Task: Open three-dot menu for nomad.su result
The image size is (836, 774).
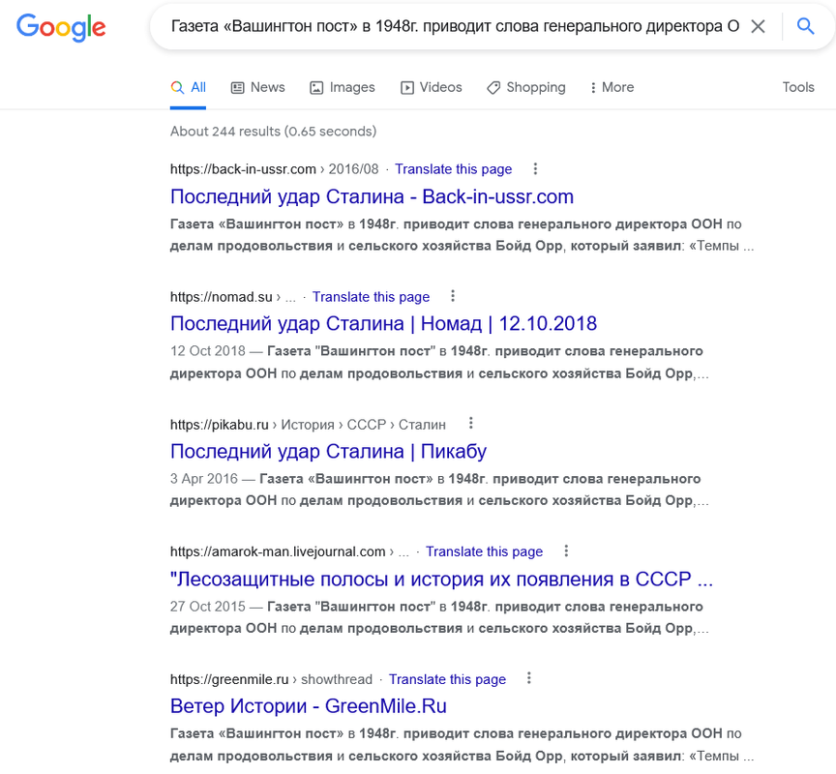Action: (x=453, y=296)
